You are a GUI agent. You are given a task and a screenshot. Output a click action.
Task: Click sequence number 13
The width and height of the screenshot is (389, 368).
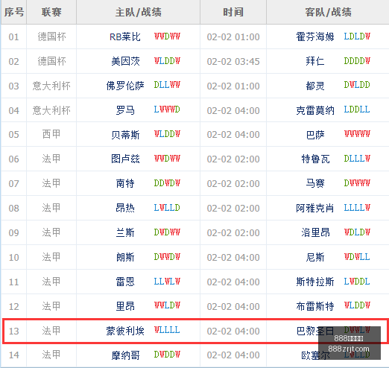tap(13, 331)
